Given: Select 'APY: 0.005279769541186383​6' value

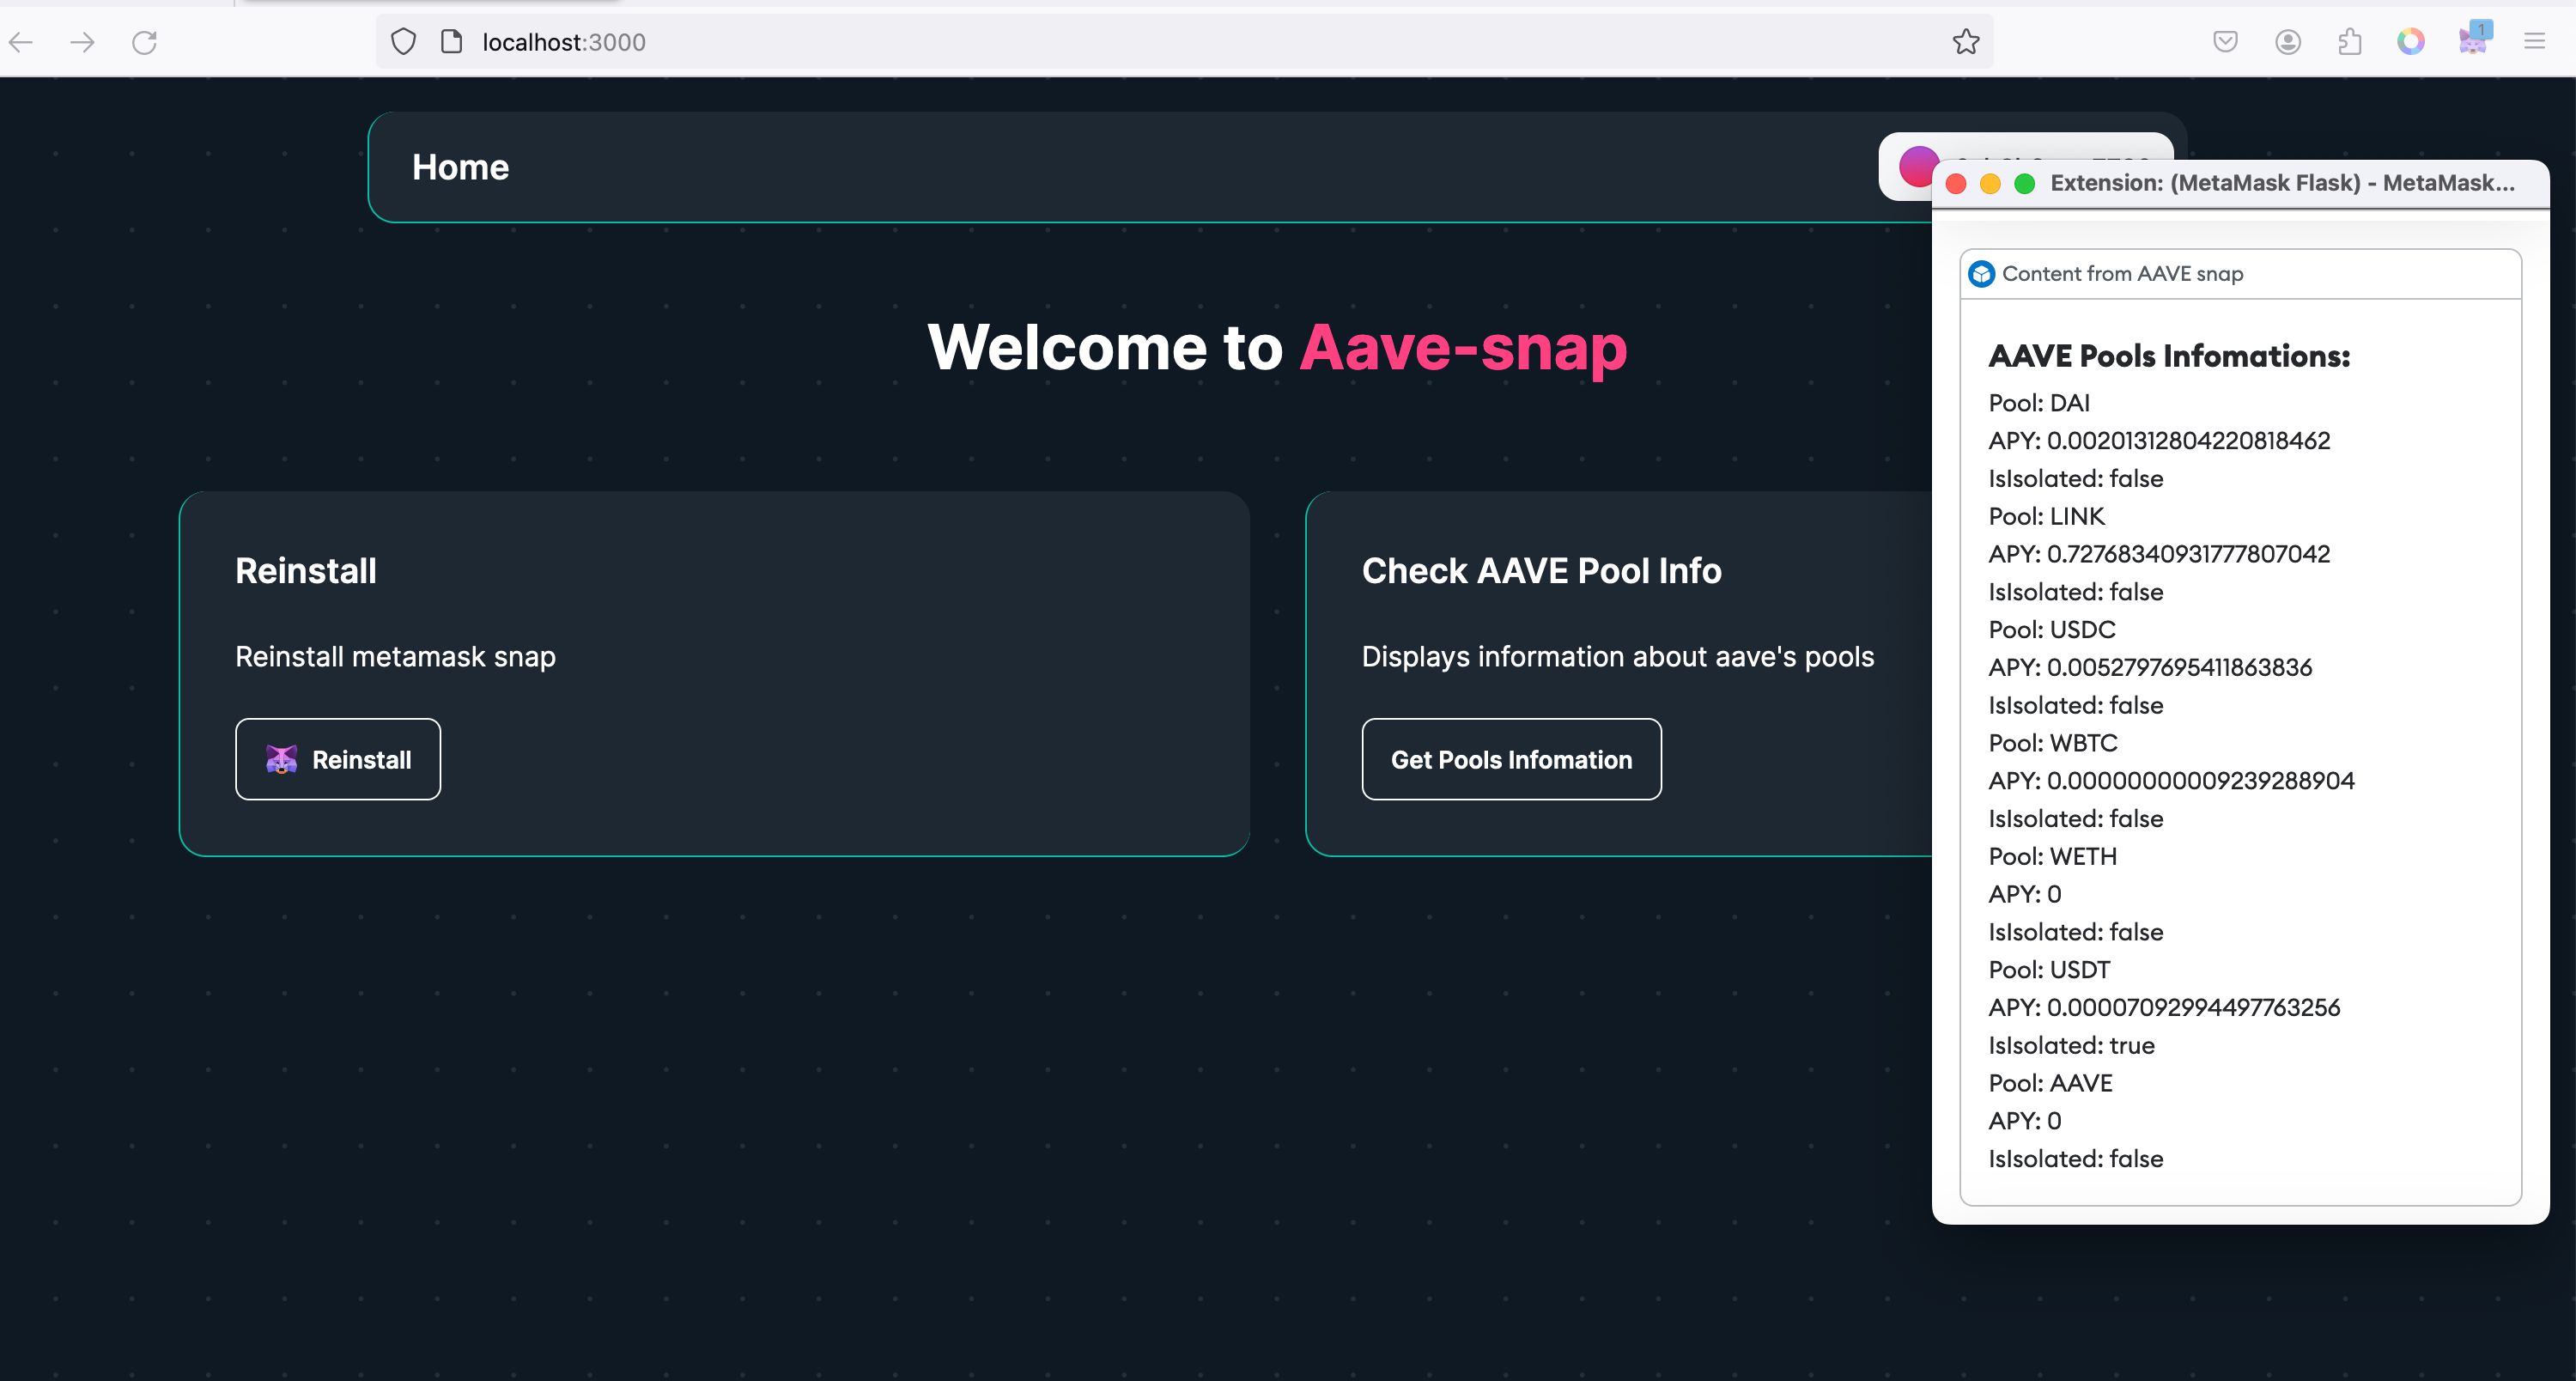Looking at the screenshot, I should tap(2150, 667).
